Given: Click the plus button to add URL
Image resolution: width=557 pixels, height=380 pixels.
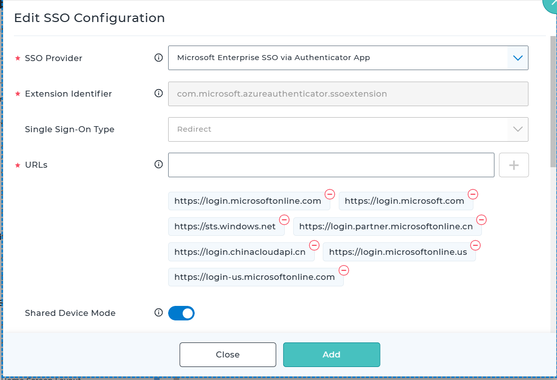Looking at the screenshot, I should [513, 165].
